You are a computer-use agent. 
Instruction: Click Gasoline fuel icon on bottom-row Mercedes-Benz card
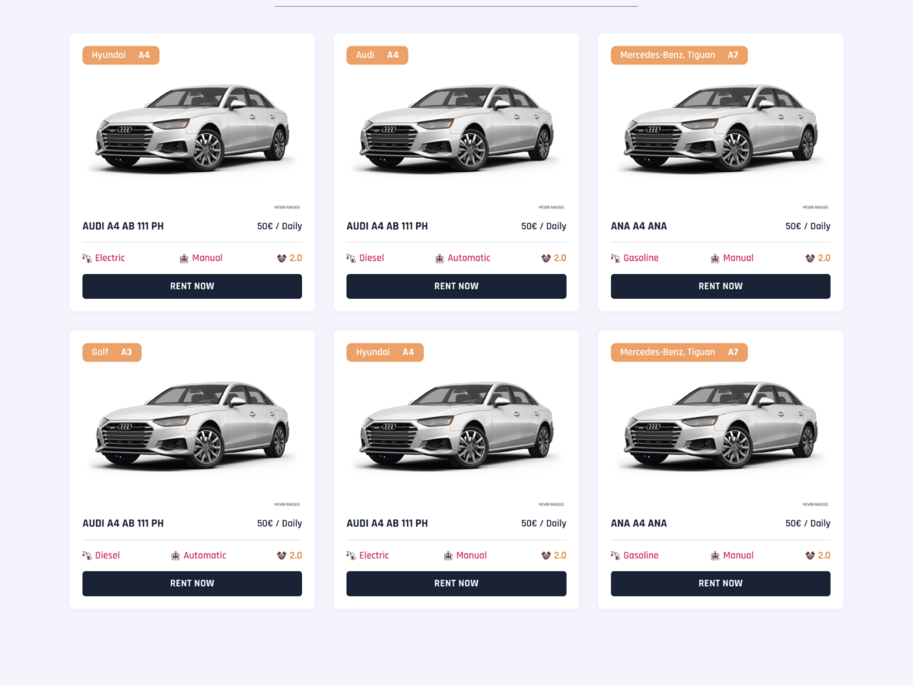[x=616, y=556]
